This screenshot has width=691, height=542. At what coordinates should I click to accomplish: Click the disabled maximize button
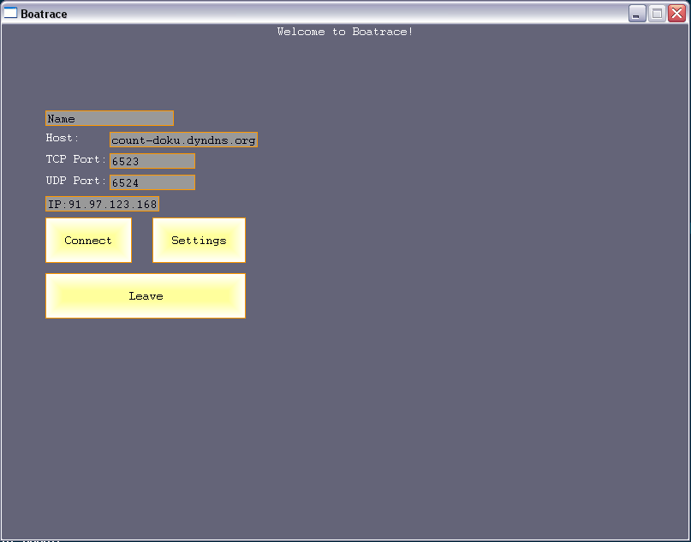coord(657,13)
